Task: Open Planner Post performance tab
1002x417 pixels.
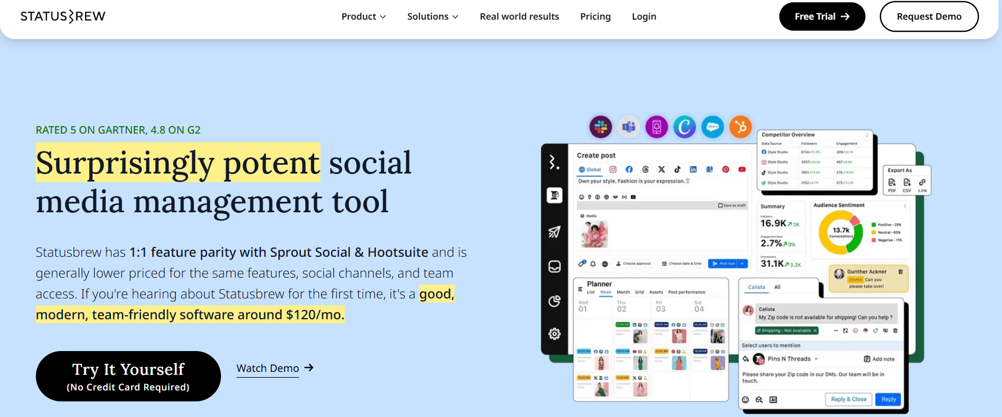Action: [687, 292]
